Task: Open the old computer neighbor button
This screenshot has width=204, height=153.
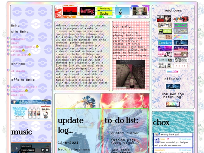Action: coord(165,66)
